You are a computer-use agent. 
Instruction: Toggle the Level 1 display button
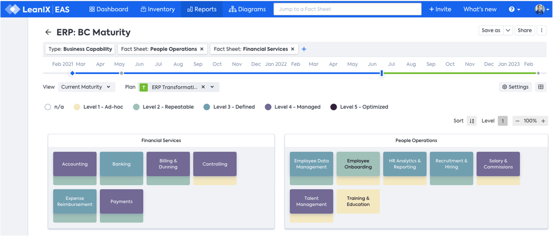pos(503,121)
